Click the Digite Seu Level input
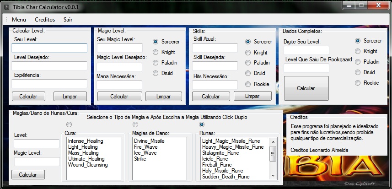The image size is (392, 189). pos(306,50)
